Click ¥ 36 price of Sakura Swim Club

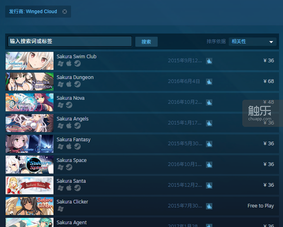(x=268, y=61)
